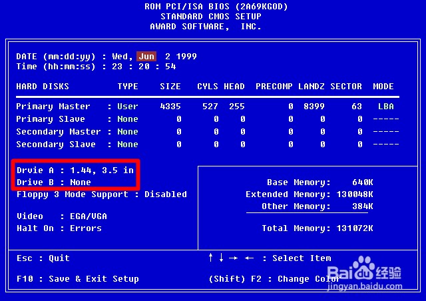Image resolution: width=426 pixels, height=301 pixels.
Task: Click the SIZE column header
Action: click(x=170, y=87)
